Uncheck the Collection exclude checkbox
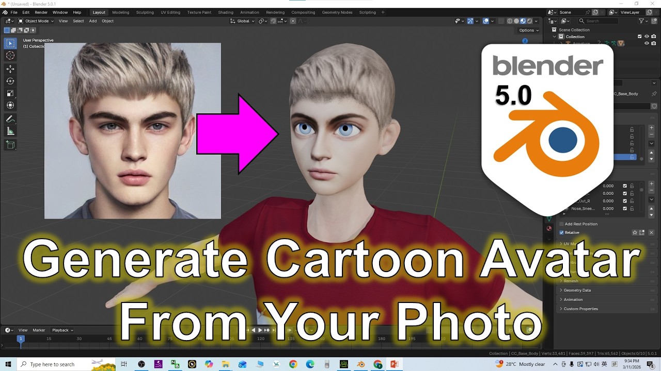 tap(640, 37)
